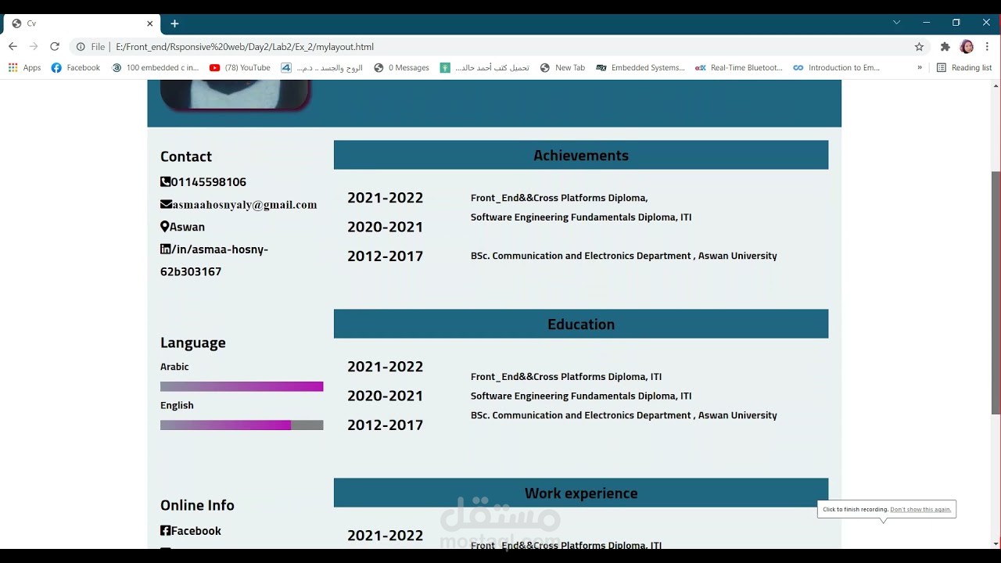Click the phone number 01145598106
Image resolution: width=1001 pixels, height=563 pixels.
coord(209,182)
